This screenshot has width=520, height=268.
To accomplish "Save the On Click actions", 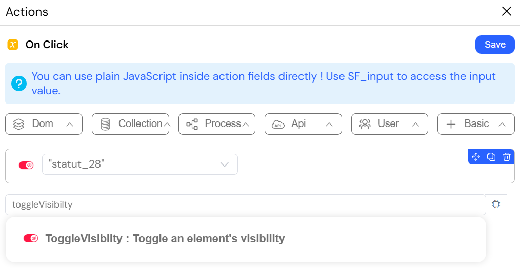I will click(x=495, y=45).
